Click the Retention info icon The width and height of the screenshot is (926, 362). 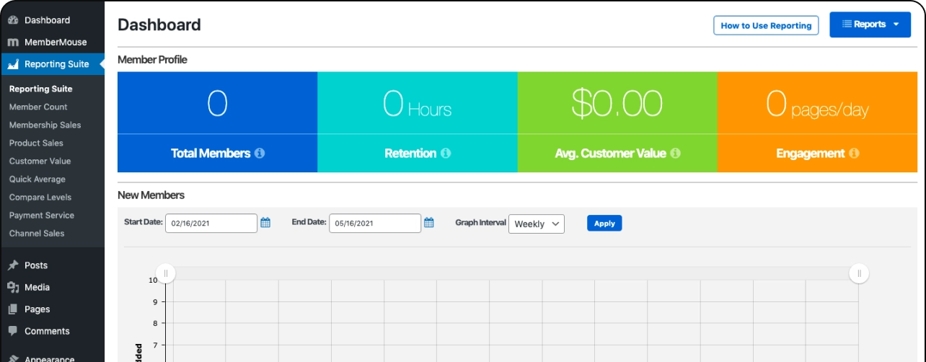point(446,154)
